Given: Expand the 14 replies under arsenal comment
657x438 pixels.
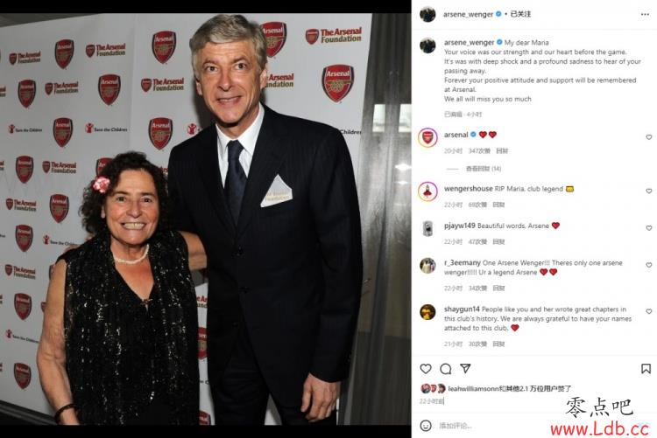Looking at the screenshot, I should [483, 169].
